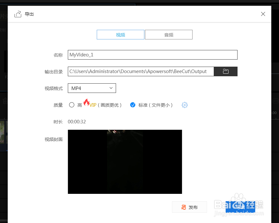Image resolution: width=279 pixels, height=223 pixels.
Task: Open the MP4 video format dropdown
Action: pyautogui.click(x=92, y=88)
